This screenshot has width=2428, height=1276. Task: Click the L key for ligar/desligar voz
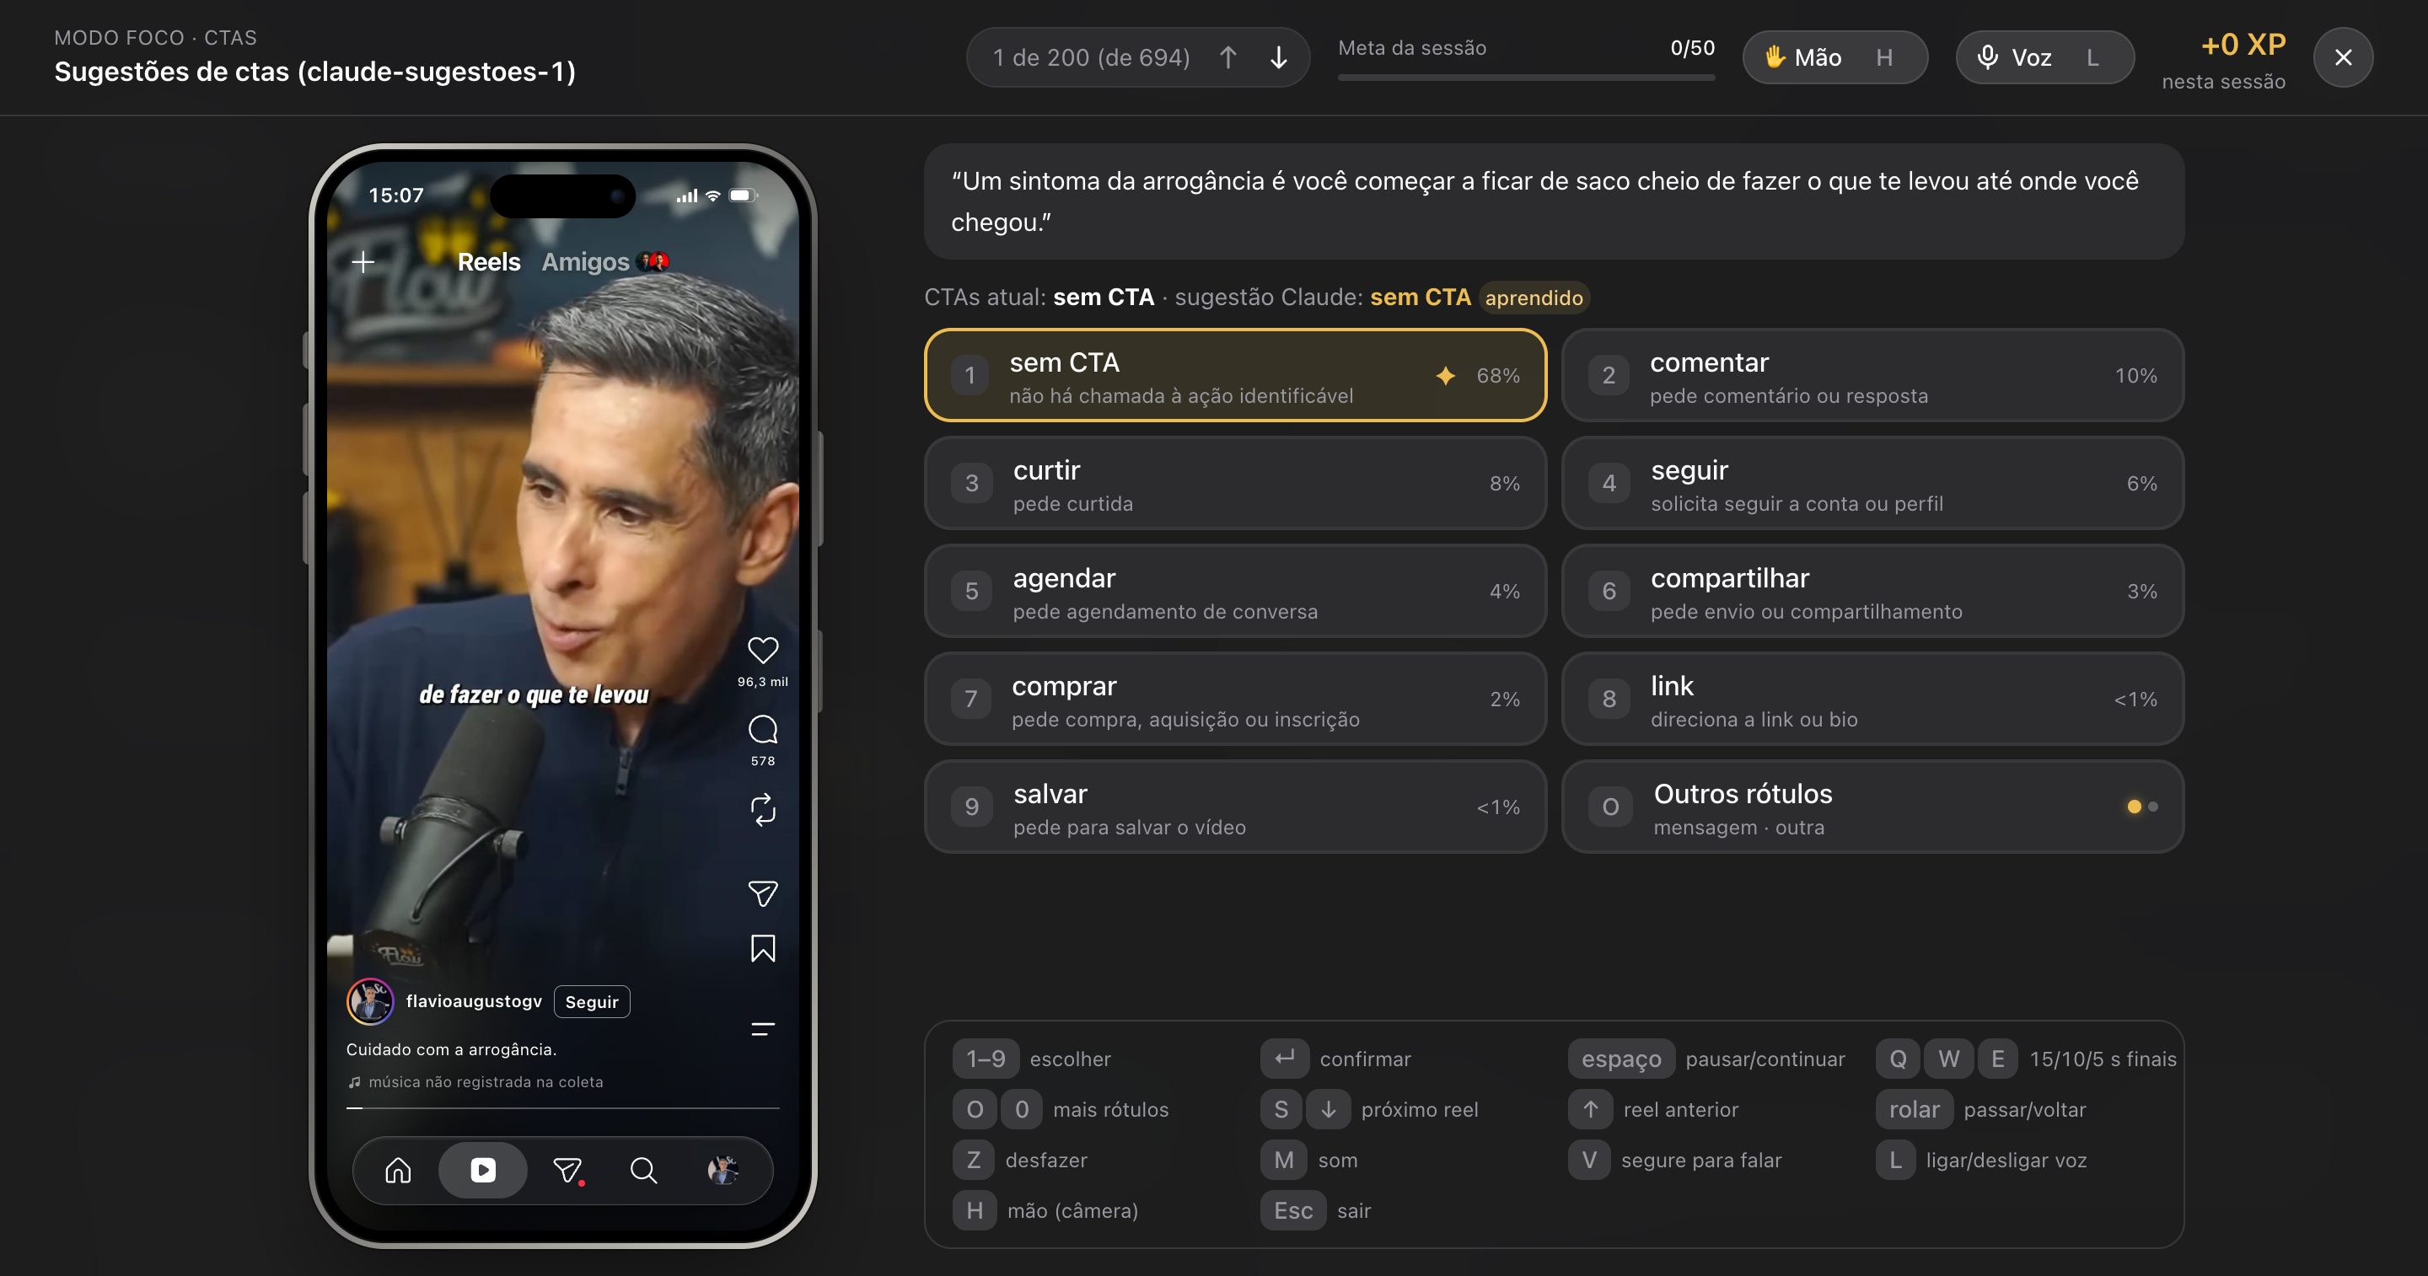tap(1895, 1160)
